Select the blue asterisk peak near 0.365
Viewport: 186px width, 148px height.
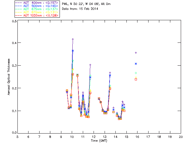click(x=73, y=51)
